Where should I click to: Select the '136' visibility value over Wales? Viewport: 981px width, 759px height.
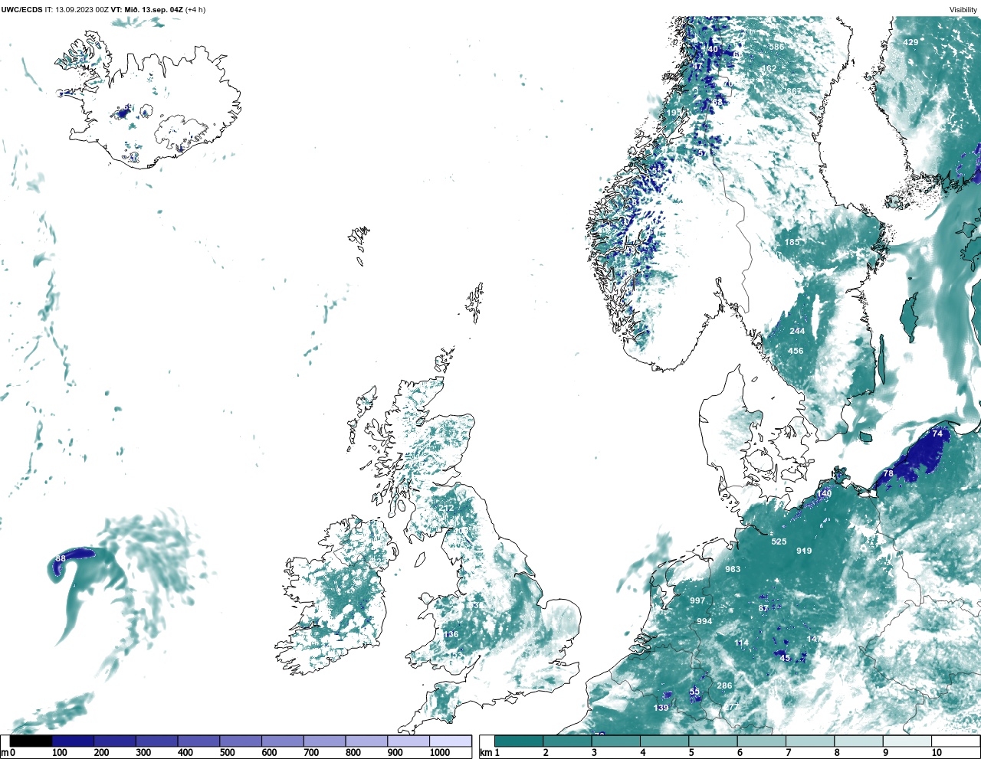pos(451,634)
